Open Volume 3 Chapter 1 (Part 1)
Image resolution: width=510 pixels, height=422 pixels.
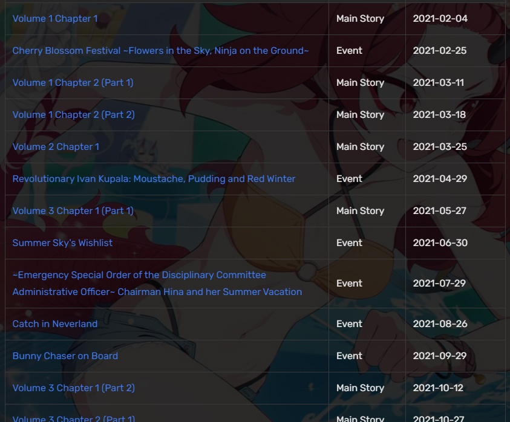pyautogui.click(x=73, y=210)
